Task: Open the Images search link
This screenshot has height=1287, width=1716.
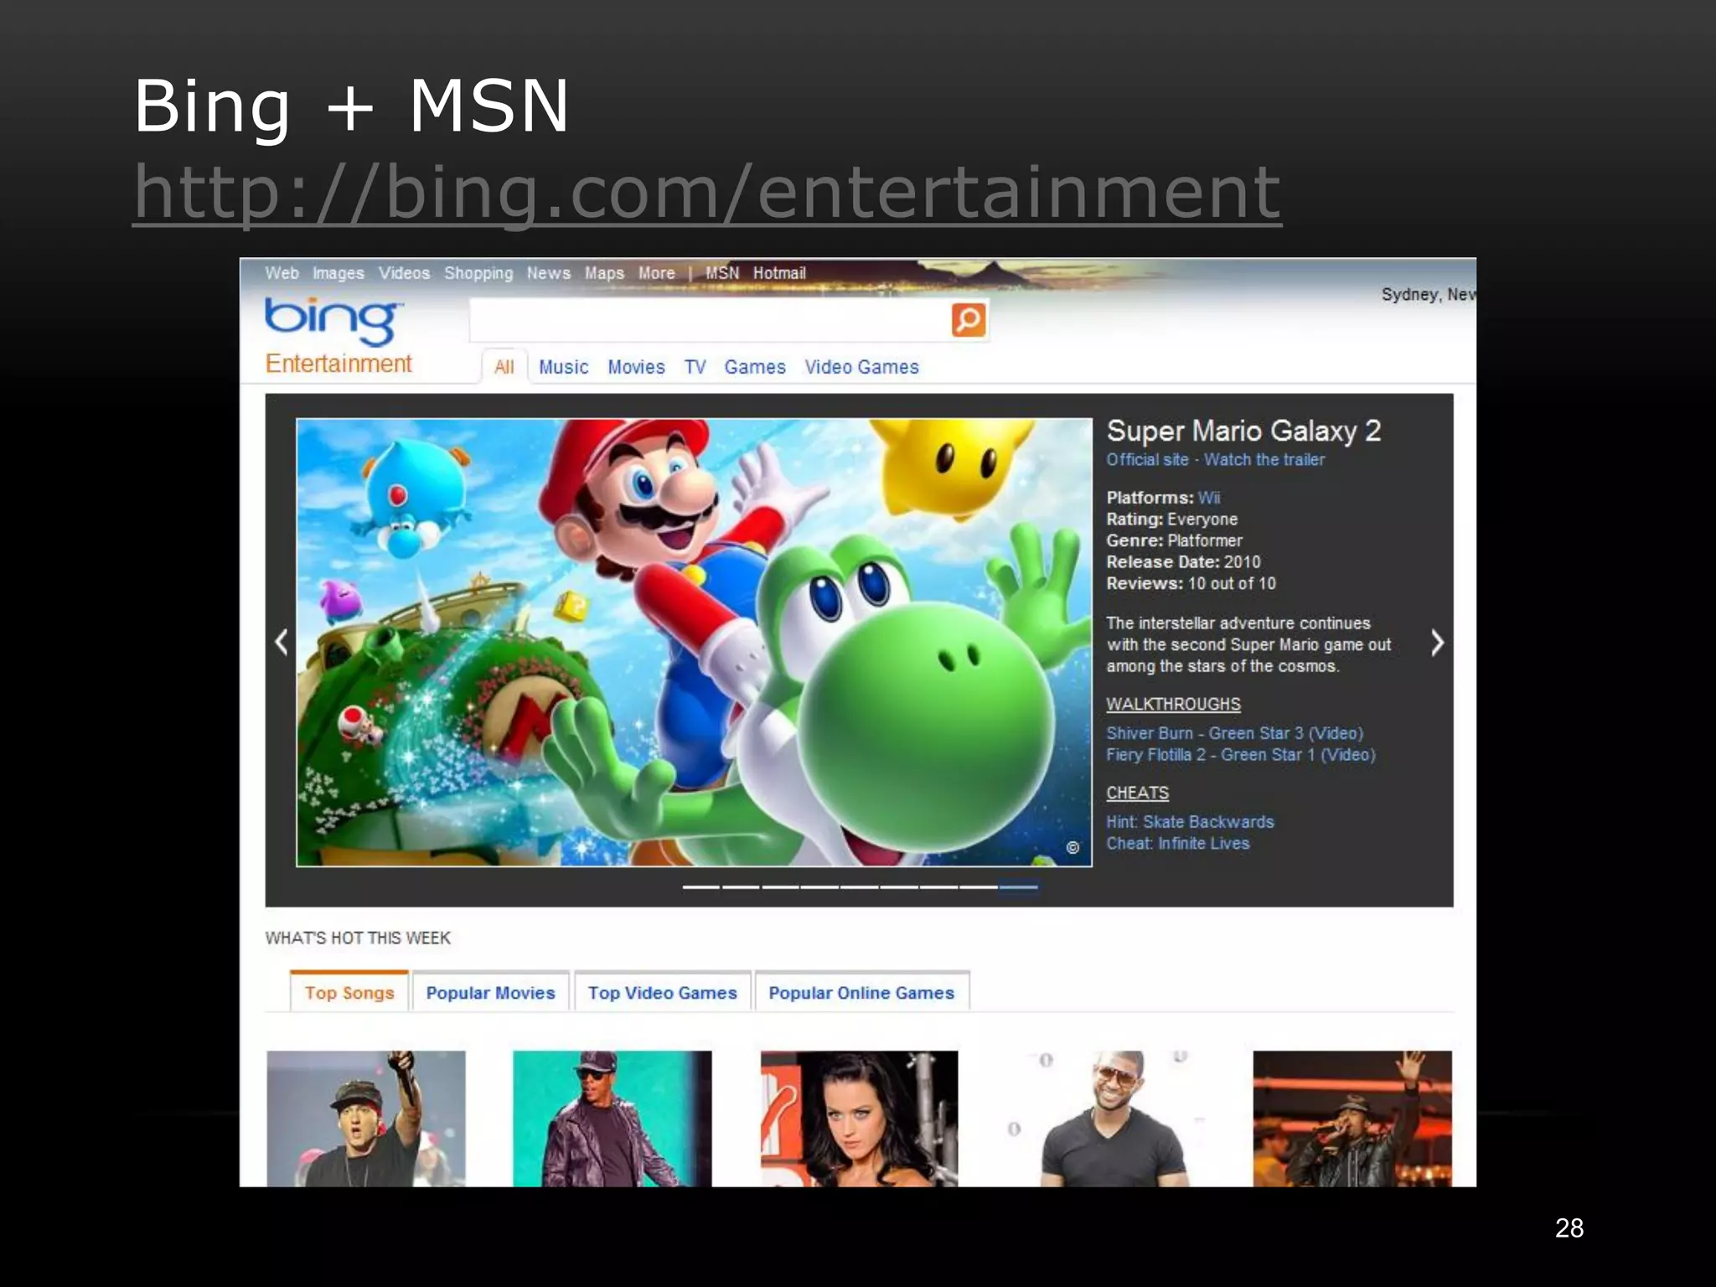Action: click(x=339, y=273)
